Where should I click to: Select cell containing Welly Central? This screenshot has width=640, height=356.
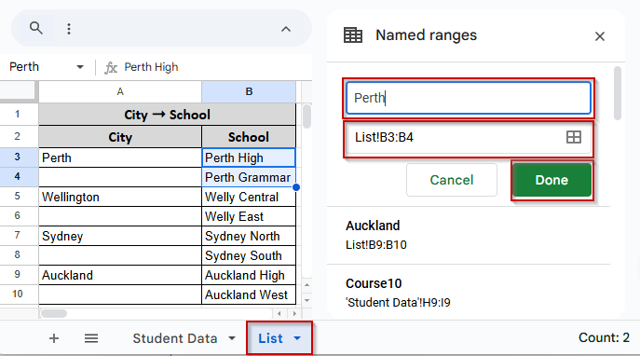[x=249, y=197]
